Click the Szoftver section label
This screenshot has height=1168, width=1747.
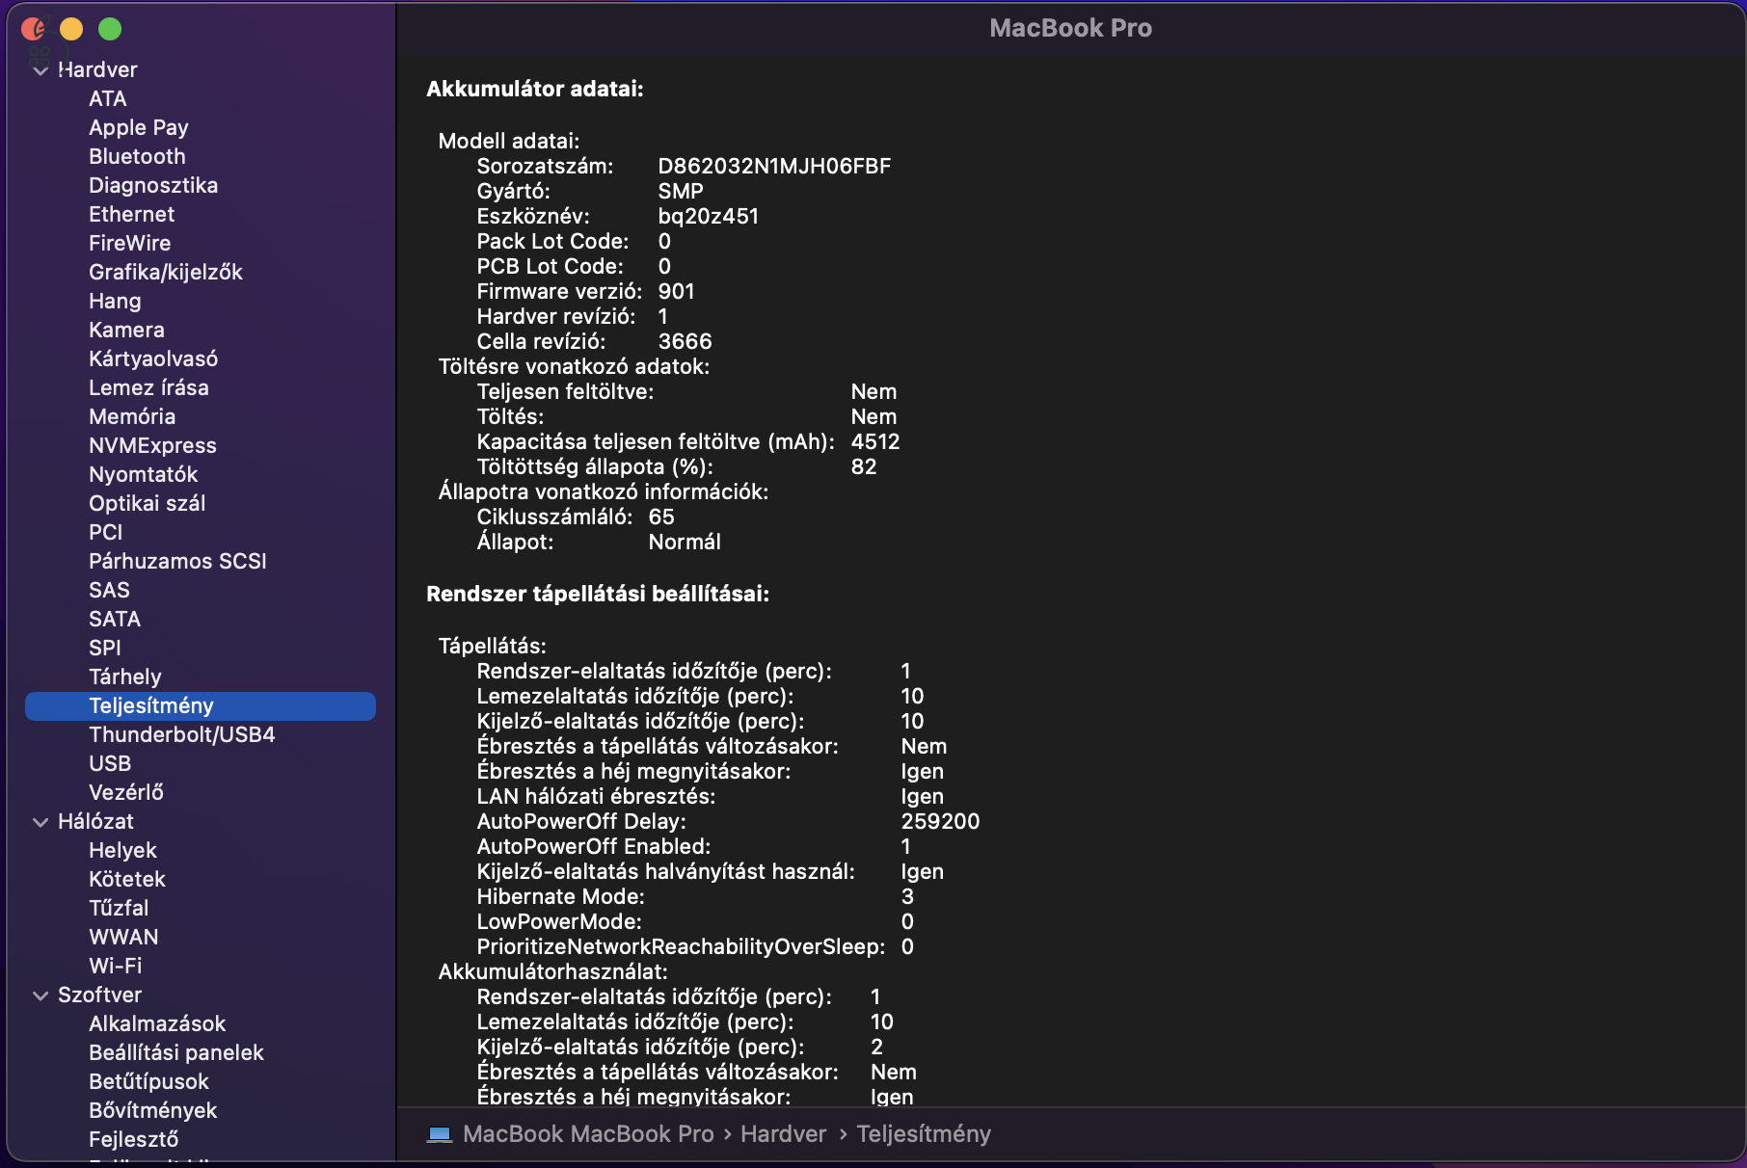click(x=99, y=995)
